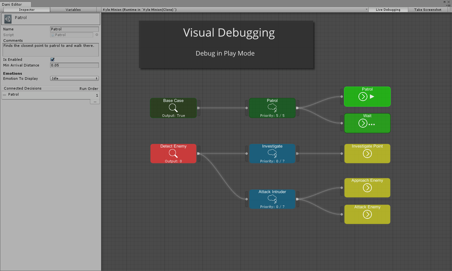Open the Kyle Minion runtime selector dropdown

[x=235, y=9]
